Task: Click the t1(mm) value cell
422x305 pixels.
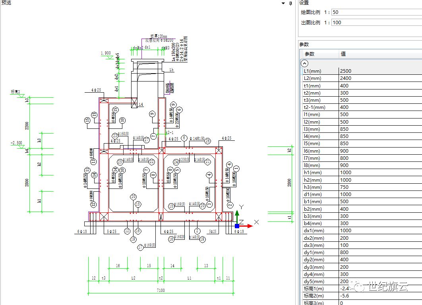Action: pos(380,85)
